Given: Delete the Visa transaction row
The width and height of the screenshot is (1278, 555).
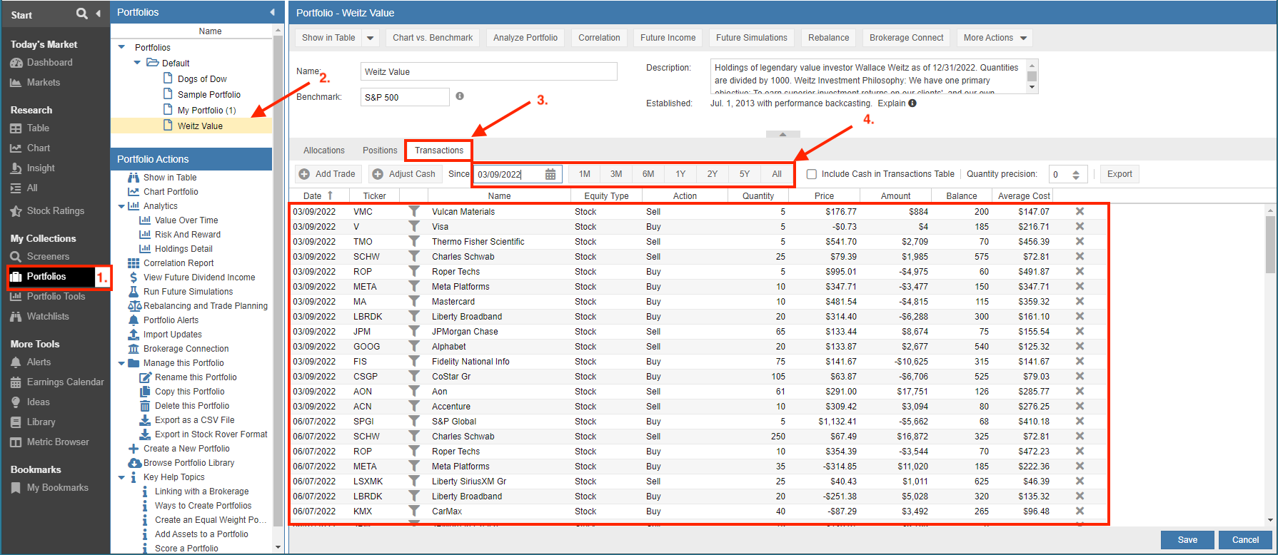Looking at the screenshot, I should pos(1080,226).
